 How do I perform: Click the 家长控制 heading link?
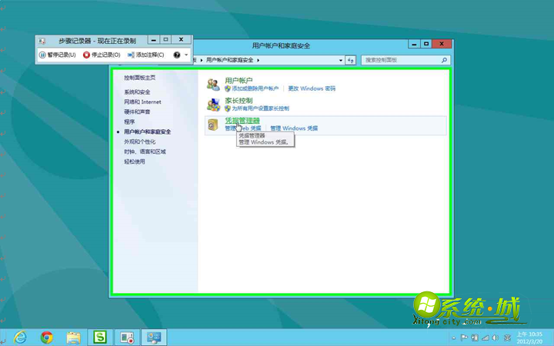click(x=239, y=101)
